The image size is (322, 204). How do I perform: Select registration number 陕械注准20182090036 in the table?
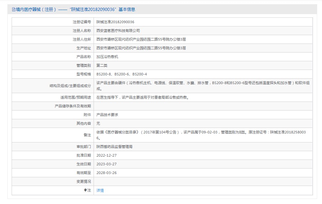pyautogui.click(x=115, y=22)
